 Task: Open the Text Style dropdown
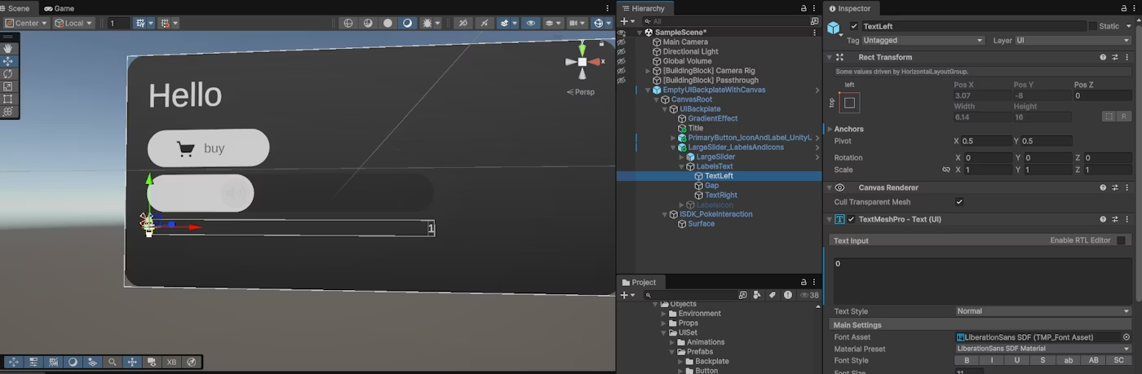[x=1042, y=311]
